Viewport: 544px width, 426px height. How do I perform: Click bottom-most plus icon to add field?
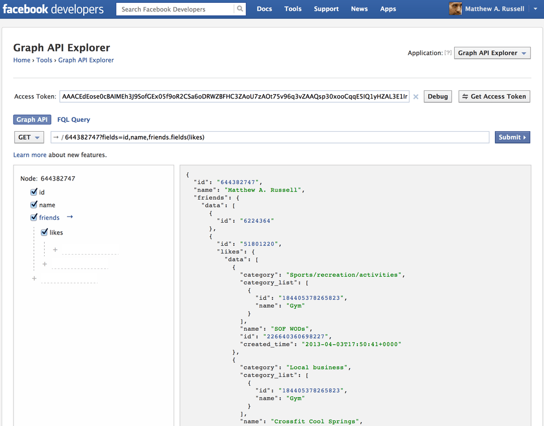tap(34, 279)
